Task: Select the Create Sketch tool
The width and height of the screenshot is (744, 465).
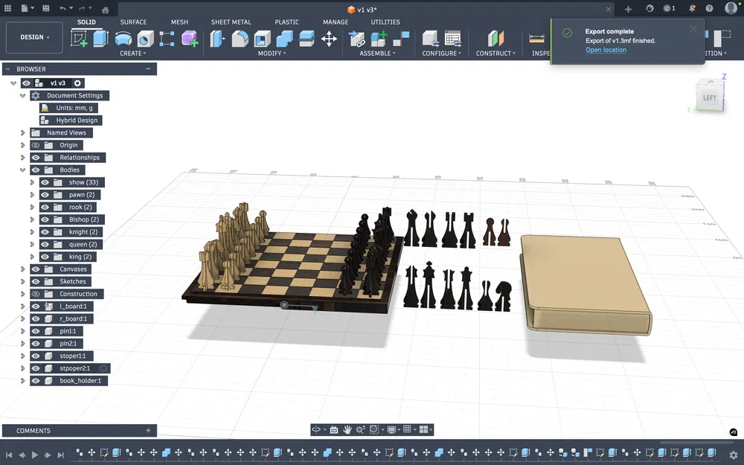Action: point(79,39)
